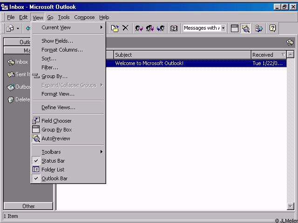Uncheck Status Bar in the View menu
The height and width of the screenshot is (223, 298).
(68, 161)
